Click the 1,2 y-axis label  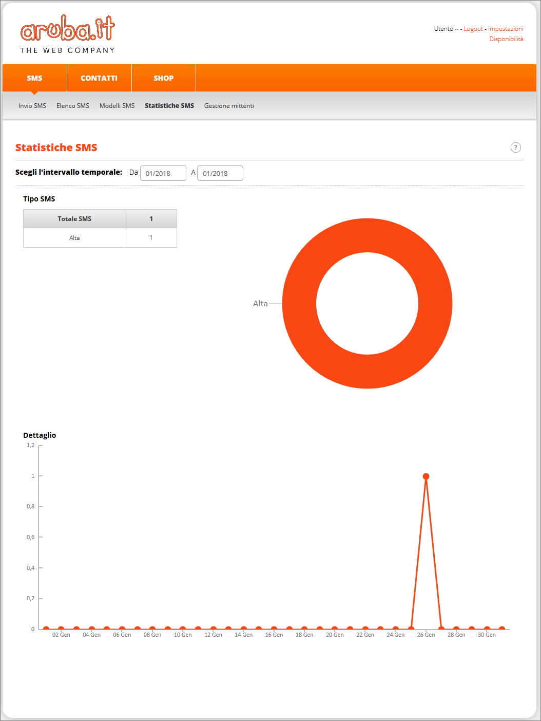point(31,445)
